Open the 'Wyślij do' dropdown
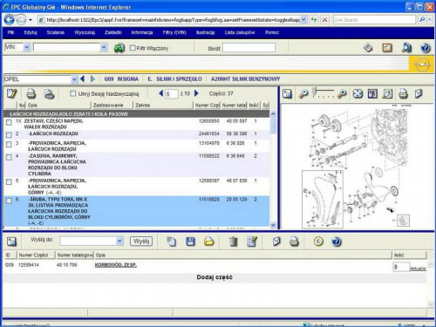 (x=119, y=241)
